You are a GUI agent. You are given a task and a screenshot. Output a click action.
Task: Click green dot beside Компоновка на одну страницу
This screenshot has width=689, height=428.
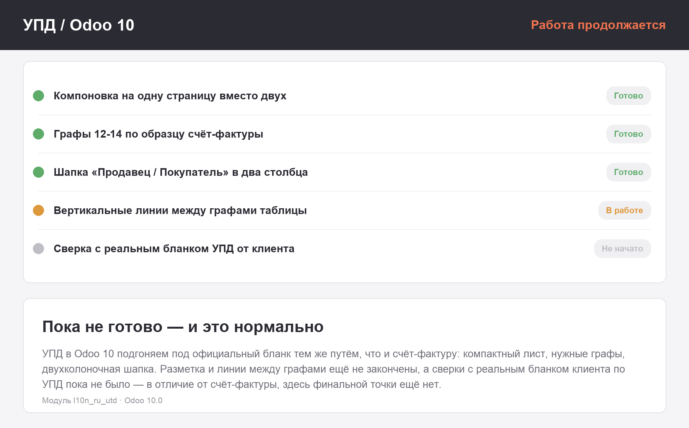click(38, 96)
